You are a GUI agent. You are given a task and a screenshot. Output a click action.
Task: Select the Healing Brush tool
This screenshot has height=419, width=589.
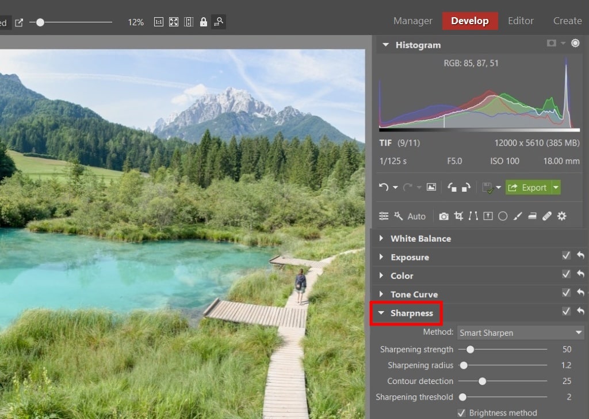pyautogui.click(x=546, y=216)
